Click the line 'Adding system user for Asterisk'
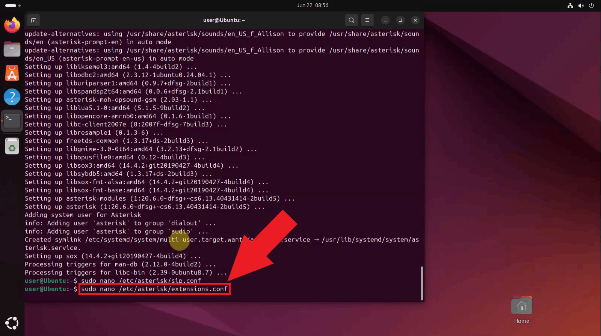The image size is (601, 336). click(x=83, y=215)
